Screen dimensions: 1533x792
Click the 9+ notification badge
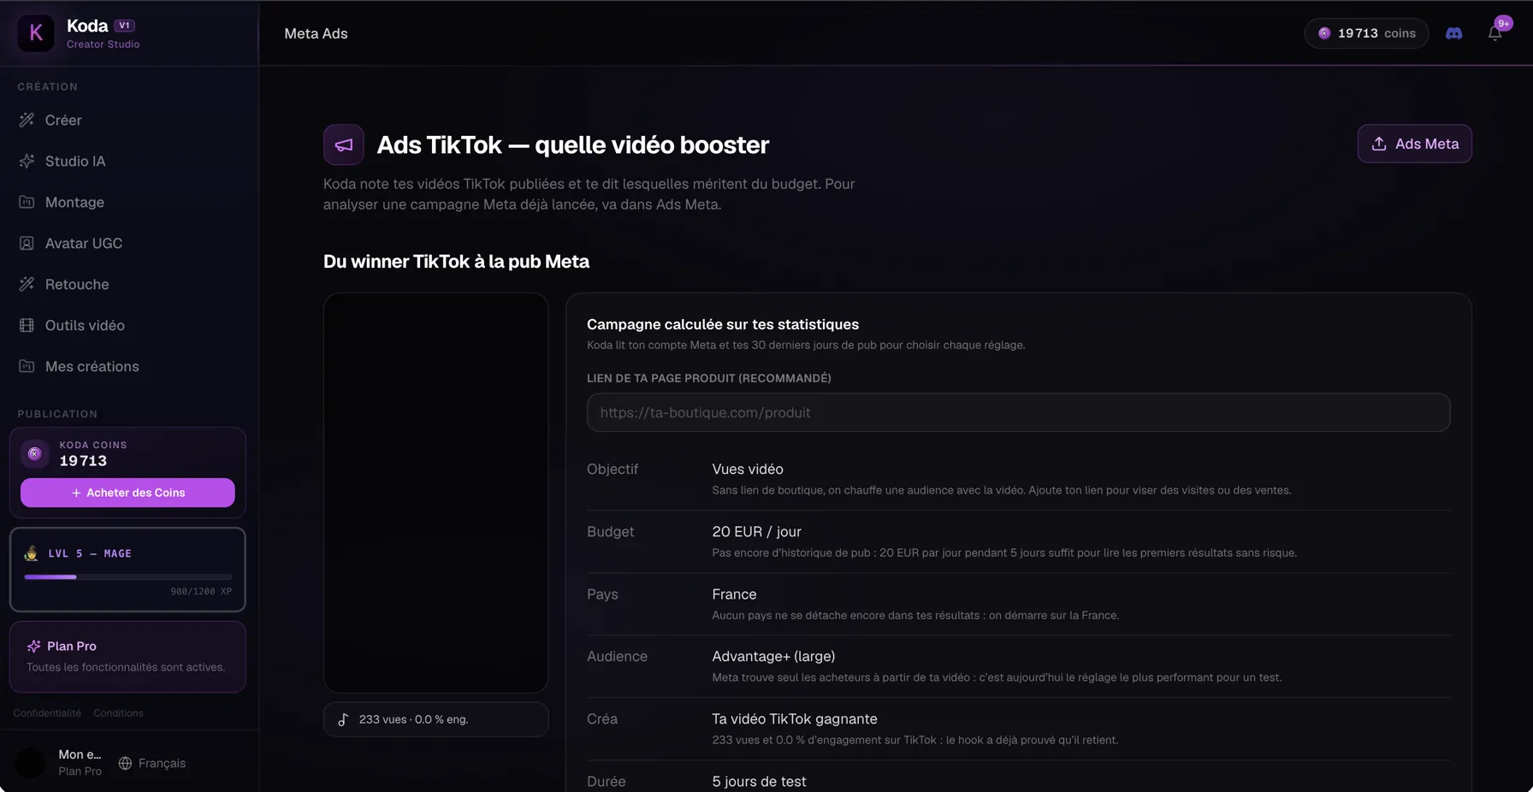coord(1503,23)
